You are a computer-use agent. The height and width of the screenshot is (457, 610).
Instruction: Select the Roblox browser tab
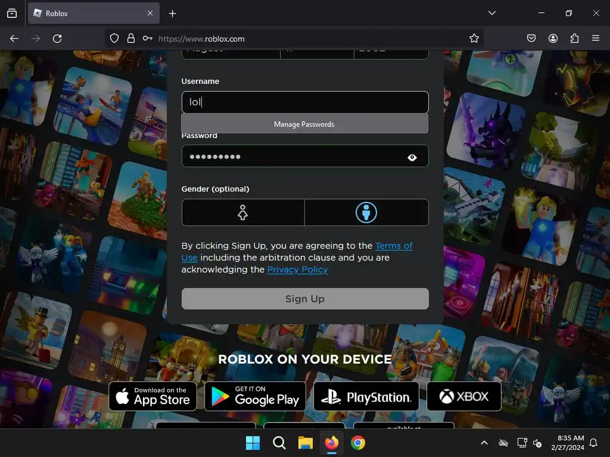tap(94, 13)
